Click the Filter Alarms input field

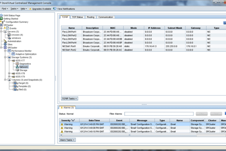coord(159,114)
